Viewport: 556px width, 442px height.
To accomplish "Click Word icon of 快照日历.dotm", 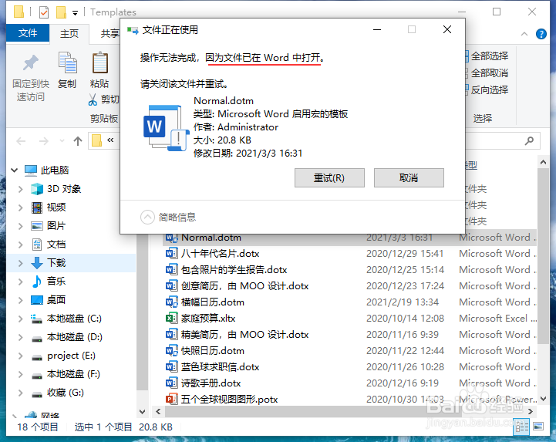I will point(172,351).
